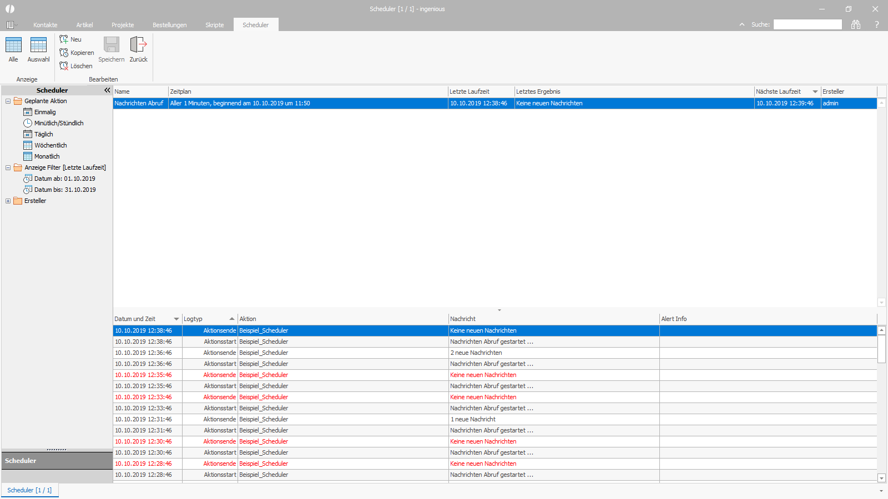Click the Kopieren icon
The width and height of the screenshot is (888, 499).
64,53
